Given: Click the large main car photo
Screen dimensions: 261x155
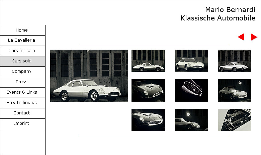Looking at the screenshot, I should pyautogui.click(x=89, y=76).
